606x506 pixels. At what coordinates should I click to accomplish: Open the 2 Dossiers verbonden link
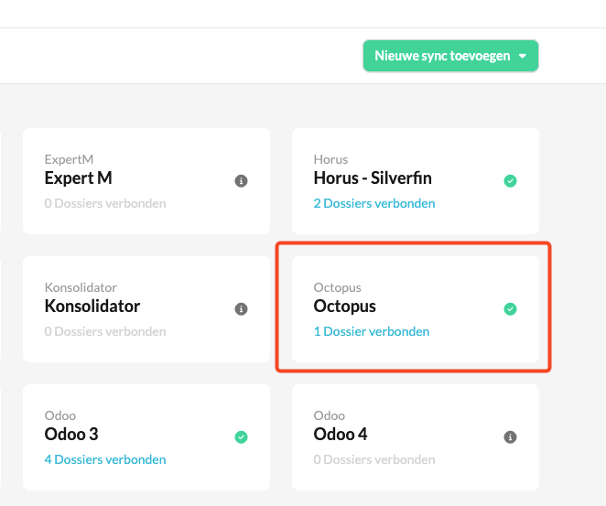point(374,203)
